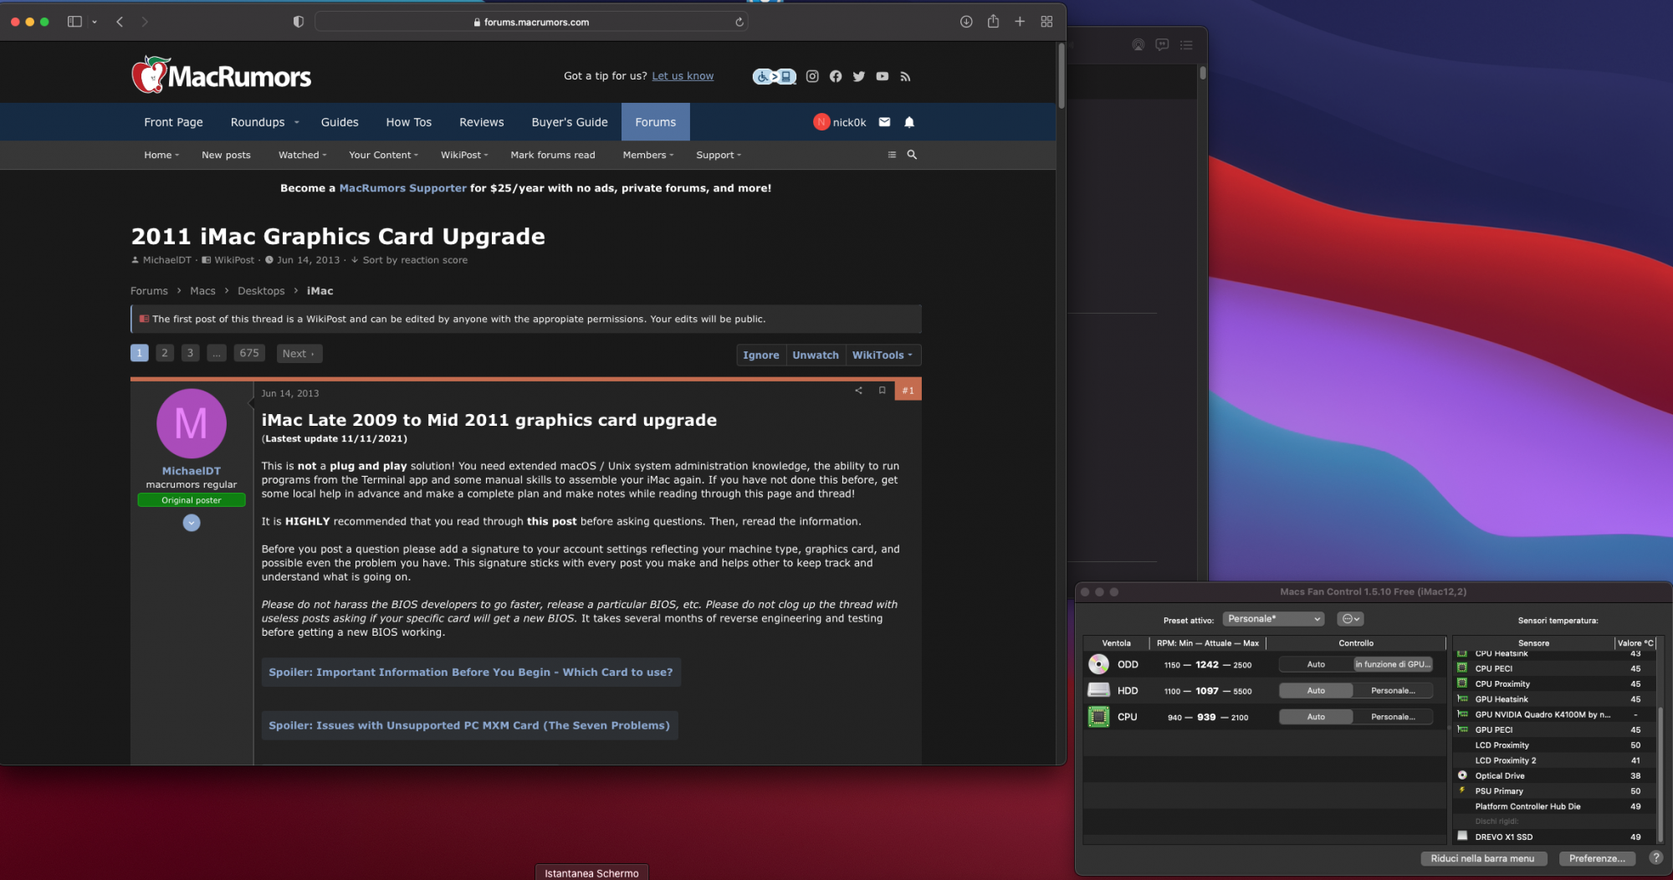Screen dimensions: 1673x880
Task: Show Safari downloads
Action: coord(966,22)
